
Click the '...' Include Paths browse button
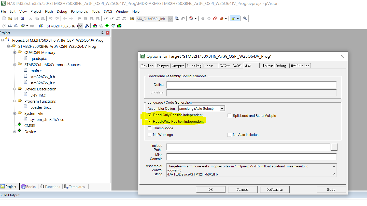coord(334,147)
